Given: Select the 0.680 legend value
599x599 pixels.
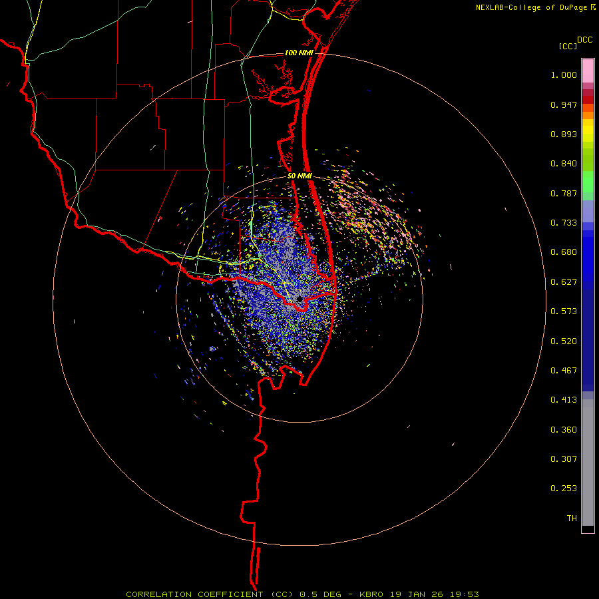Looking at the screenshot, I should click(564, 252).
